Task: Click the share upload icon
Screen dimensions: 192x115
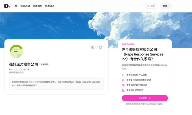Action: point(93,47)
